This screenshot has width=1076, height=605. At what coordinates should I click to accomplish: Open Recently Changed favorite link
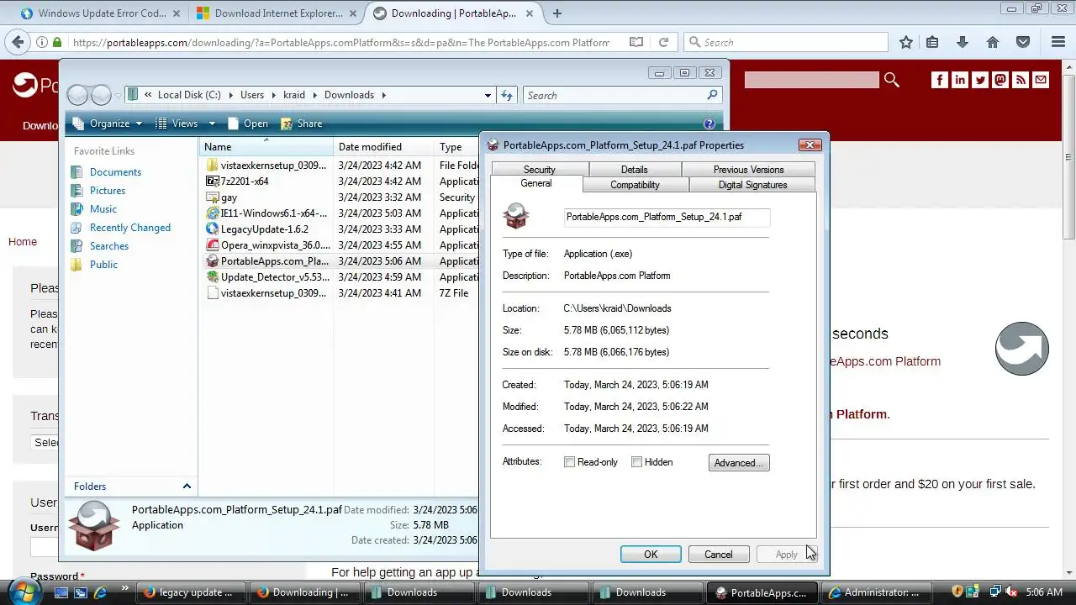click(x=130, y=228)
